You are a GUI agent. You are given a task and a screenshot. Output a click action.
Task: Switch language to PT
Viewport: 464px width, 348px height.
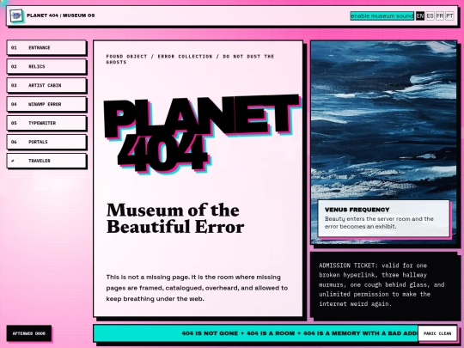(449, 16)
